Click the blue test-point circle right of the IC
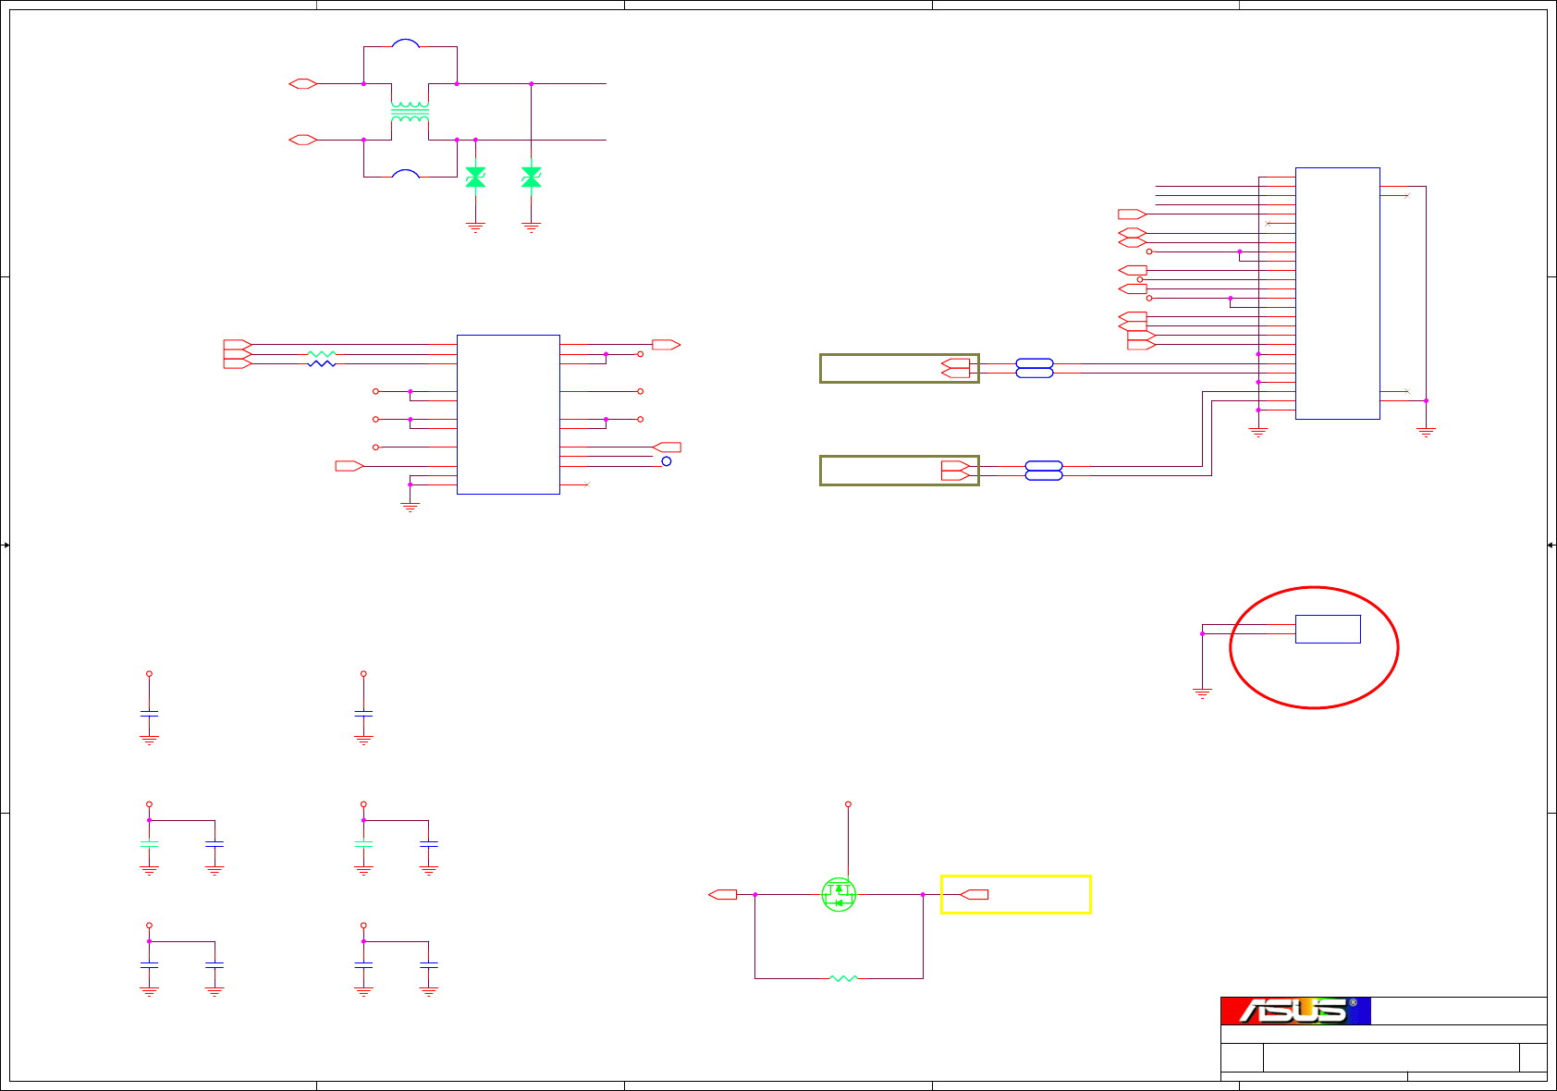1557x1091 pixels. click(x=666, y=461)
